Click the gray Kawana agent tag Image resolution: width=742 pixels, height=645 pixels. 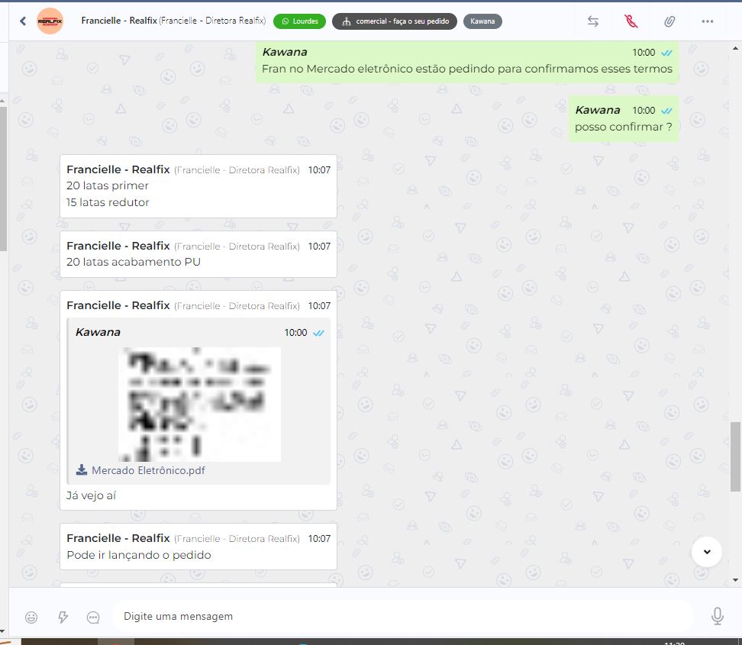pyautogui.click(x=482, y=21)
